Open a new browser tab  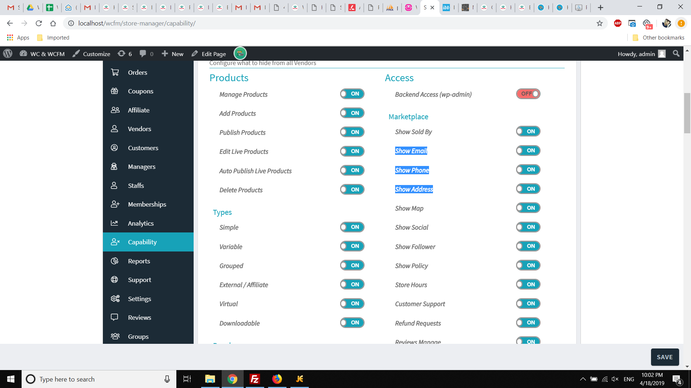600,8
